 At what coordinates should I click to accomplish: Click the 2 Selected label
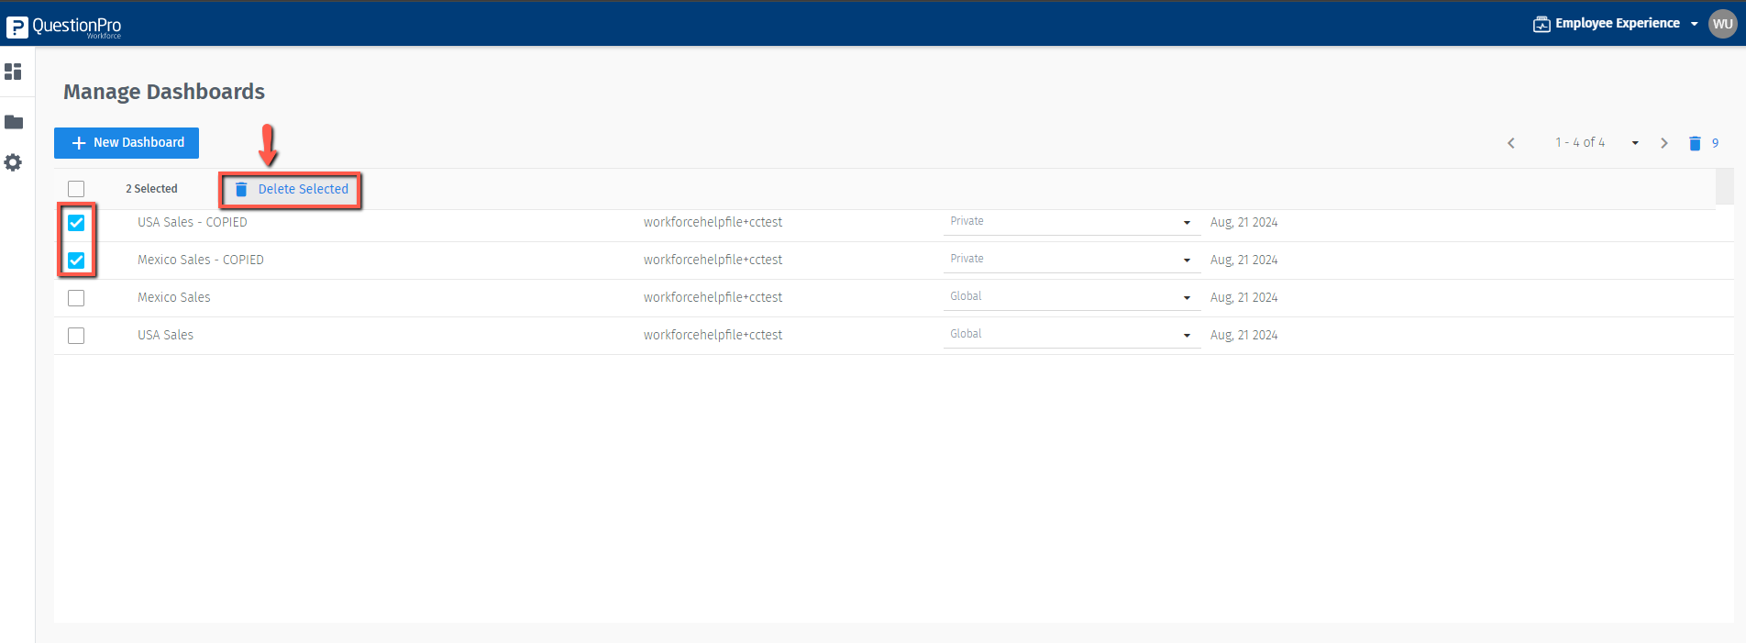tap(152, 189)
